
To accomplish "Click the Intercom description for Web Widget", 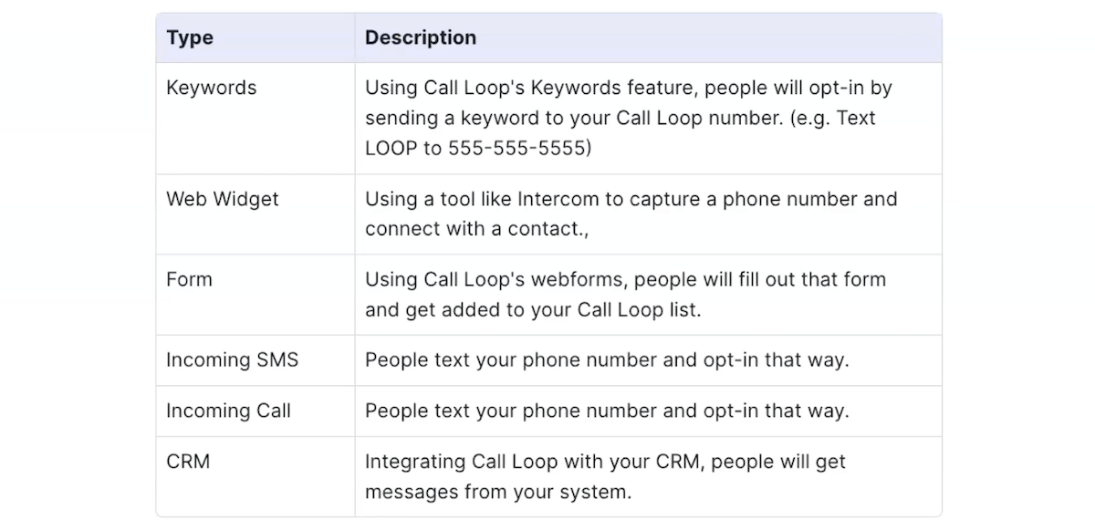I will 631,213.
